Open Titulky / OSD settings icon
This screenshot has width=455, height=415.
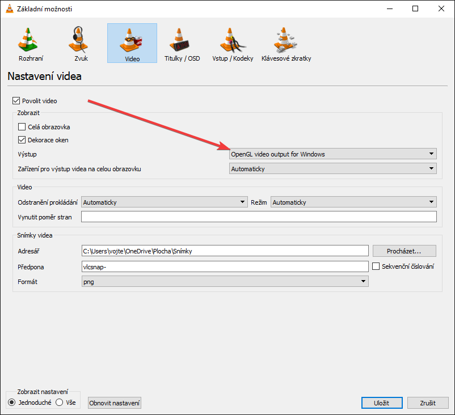pos(182,41)
